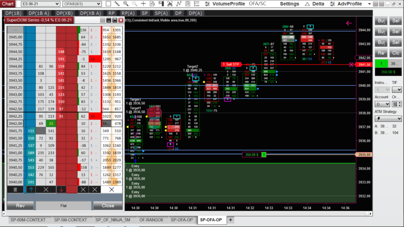The height and width of the screenshot is (227, 404).
Task: Open the TIF dropdown
Action: click(x=397, y=90)
